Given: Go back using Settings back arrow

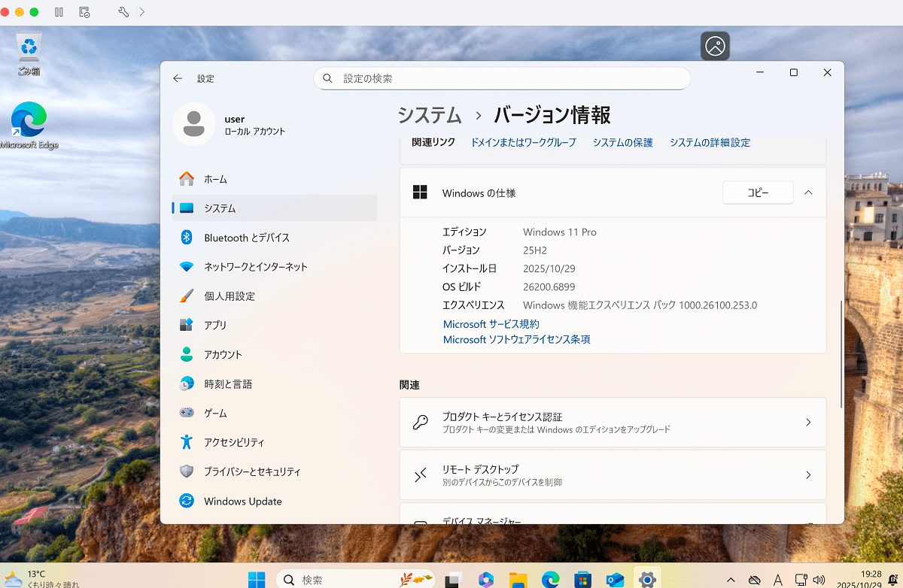Looking at the screenshot, I should pyautogui.click(x=178, y=78).
